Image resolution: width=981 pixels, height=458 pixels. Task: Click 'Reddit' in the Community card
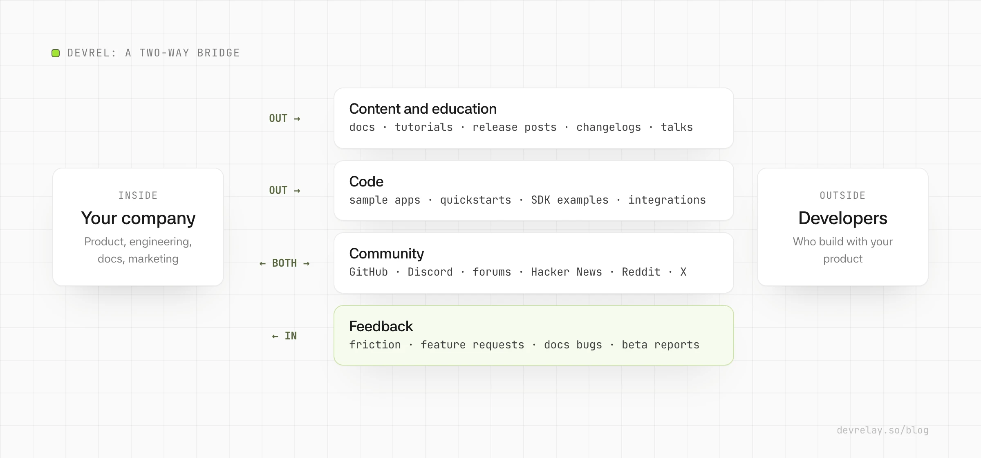[641, 272]
